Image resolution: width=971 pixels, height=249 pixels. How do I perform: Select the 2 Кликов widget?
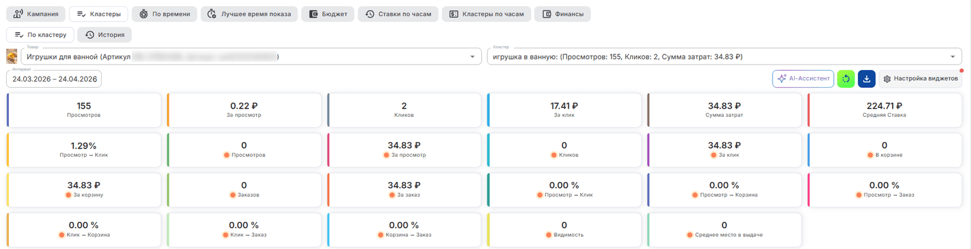(405, 110)
